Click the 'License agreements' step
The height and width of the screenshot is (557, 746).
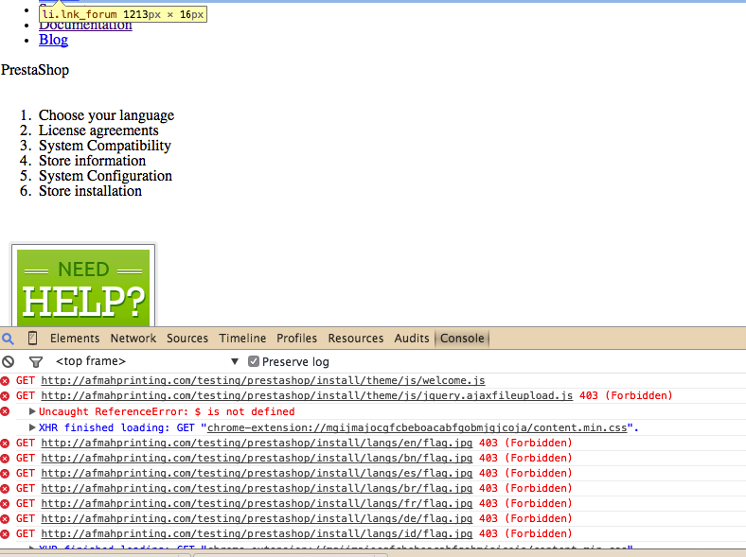tap(98, 131)
